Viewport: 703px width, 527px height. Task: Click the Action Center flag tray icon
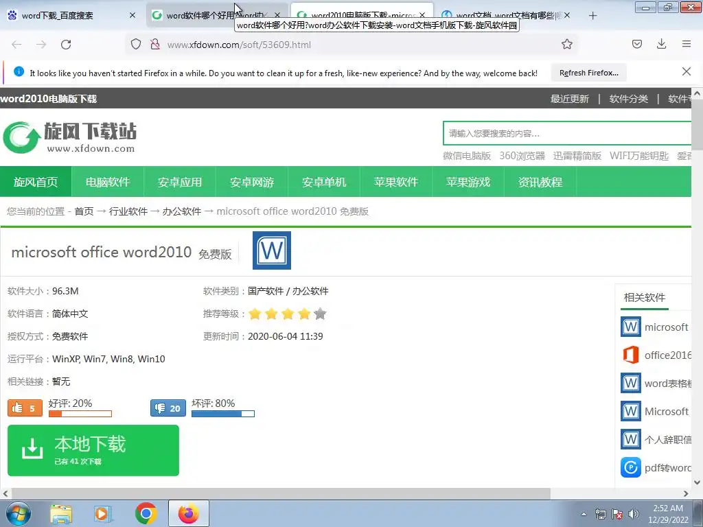coord(617,514)
